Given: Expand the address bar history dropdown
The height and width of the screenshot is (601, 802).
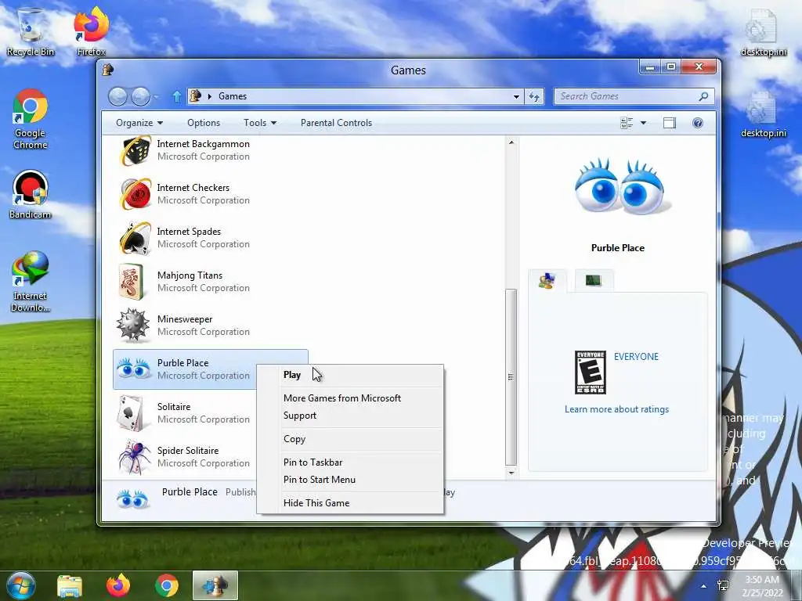Looking at the screenshot, I should tap(516, 96).
